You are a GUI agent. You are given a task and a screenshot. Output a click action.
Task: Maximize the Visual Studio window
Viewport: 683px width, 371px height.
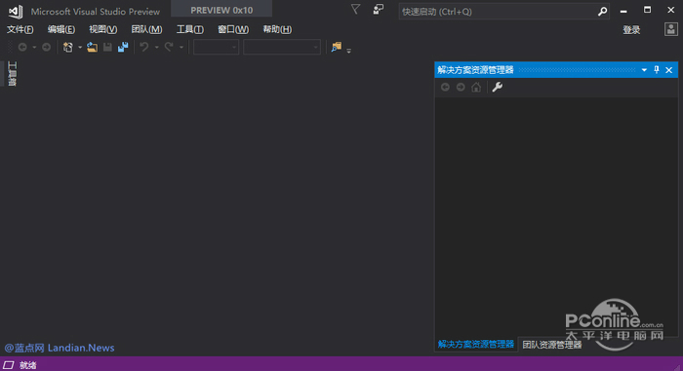pyautogui.click(x=647, y=10)
